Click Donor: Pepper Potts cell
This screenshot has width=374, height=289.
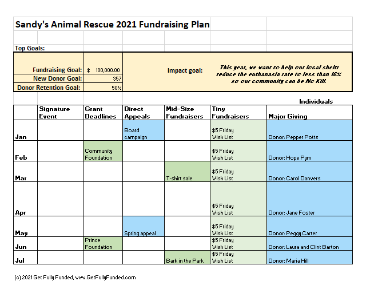pyautogui.click(x=309, y=130)
